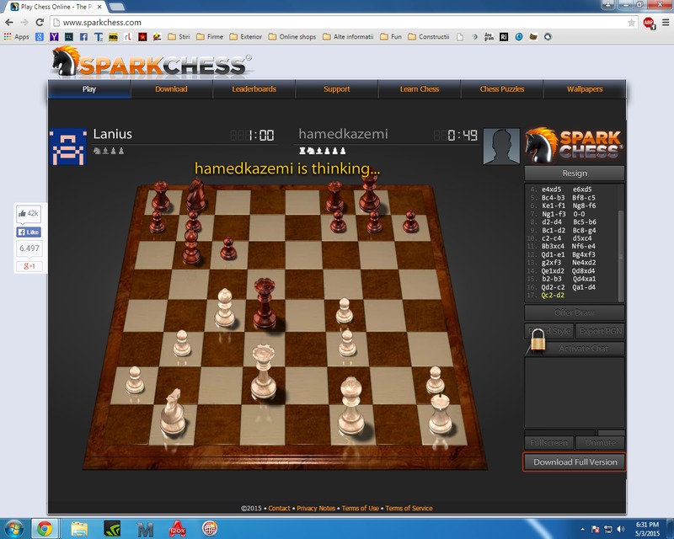Click the Resign button
Viewport: 674px width, 539px height.
click(575, 173)
